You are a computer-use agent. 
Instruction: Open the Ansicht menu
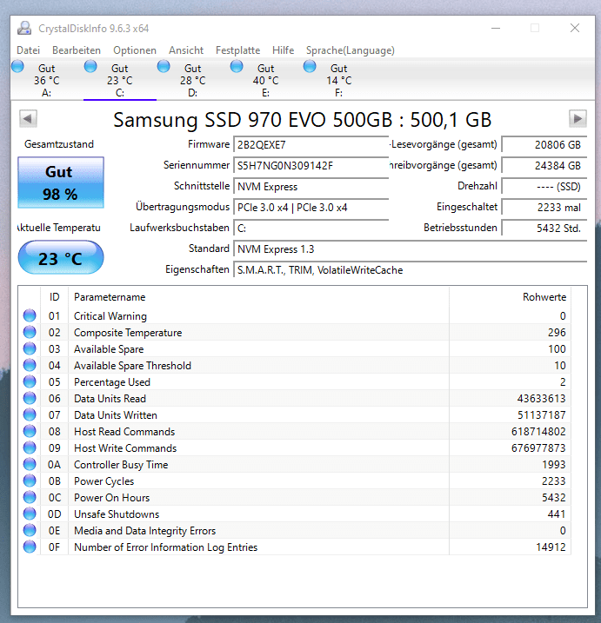[x=186, y=50]
